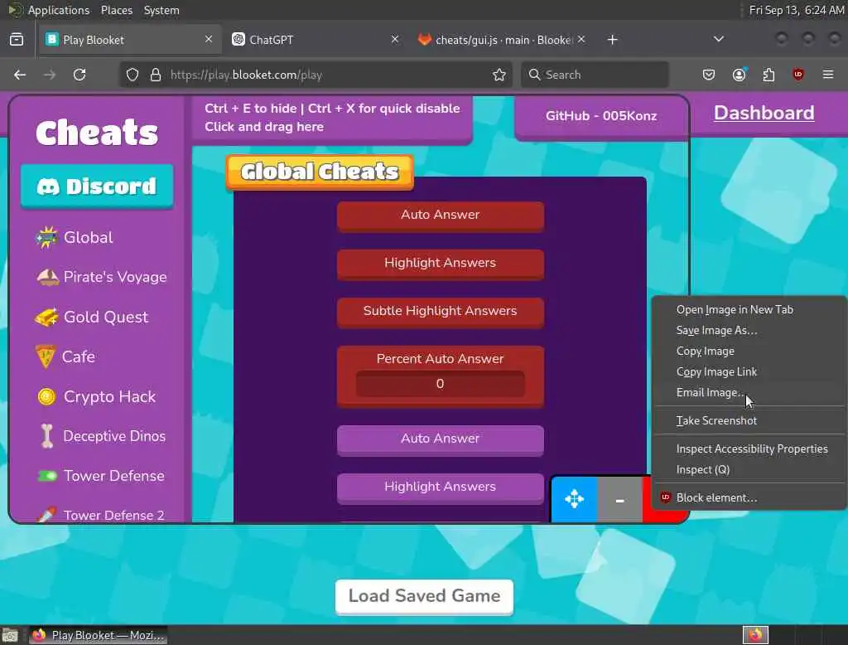Image resolution: width=848 pixels, height=645 pixels.
Task: Click the gray minimize cheat panel button
Action: [x=619, y=499]
